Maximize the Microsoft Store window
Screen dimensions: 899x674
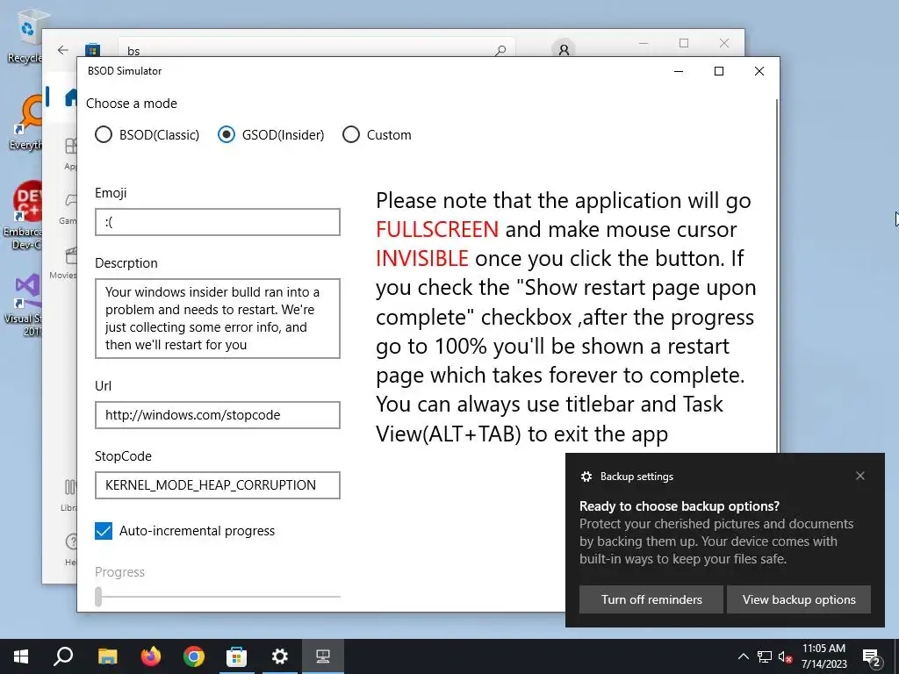(683, 43)
